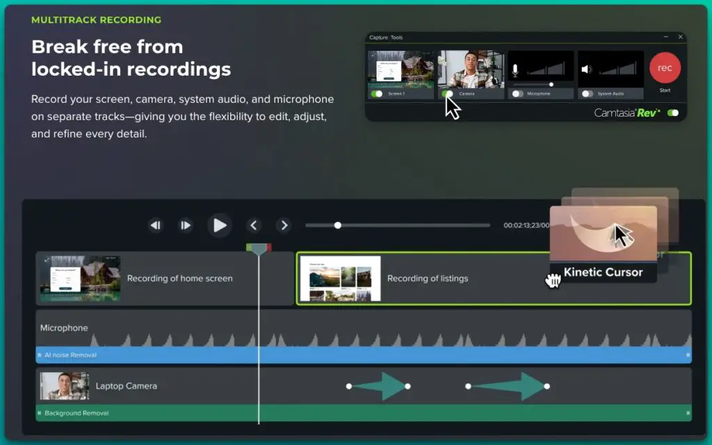Enable the Microphone recording toggle
Image resolution: width=712 pixels, height=445 pixels.
point(517,93)
